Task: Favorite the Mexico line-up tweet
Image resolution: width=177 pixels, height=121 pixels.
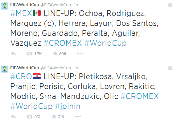Action: pos(55,53)
